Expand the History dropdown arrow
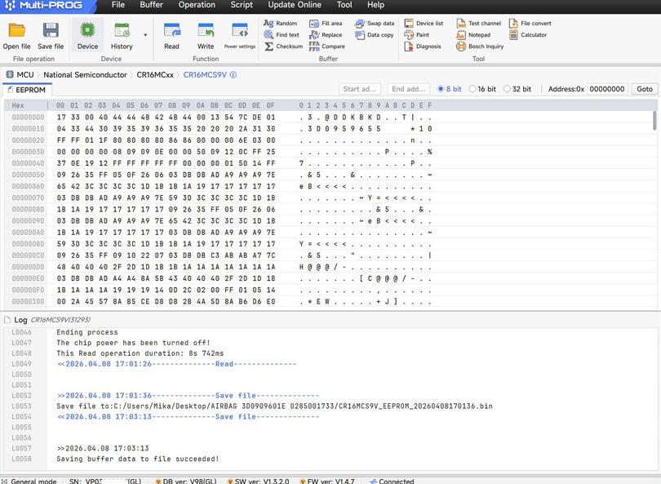Screen dimensions: 661x484 [145, 35]
